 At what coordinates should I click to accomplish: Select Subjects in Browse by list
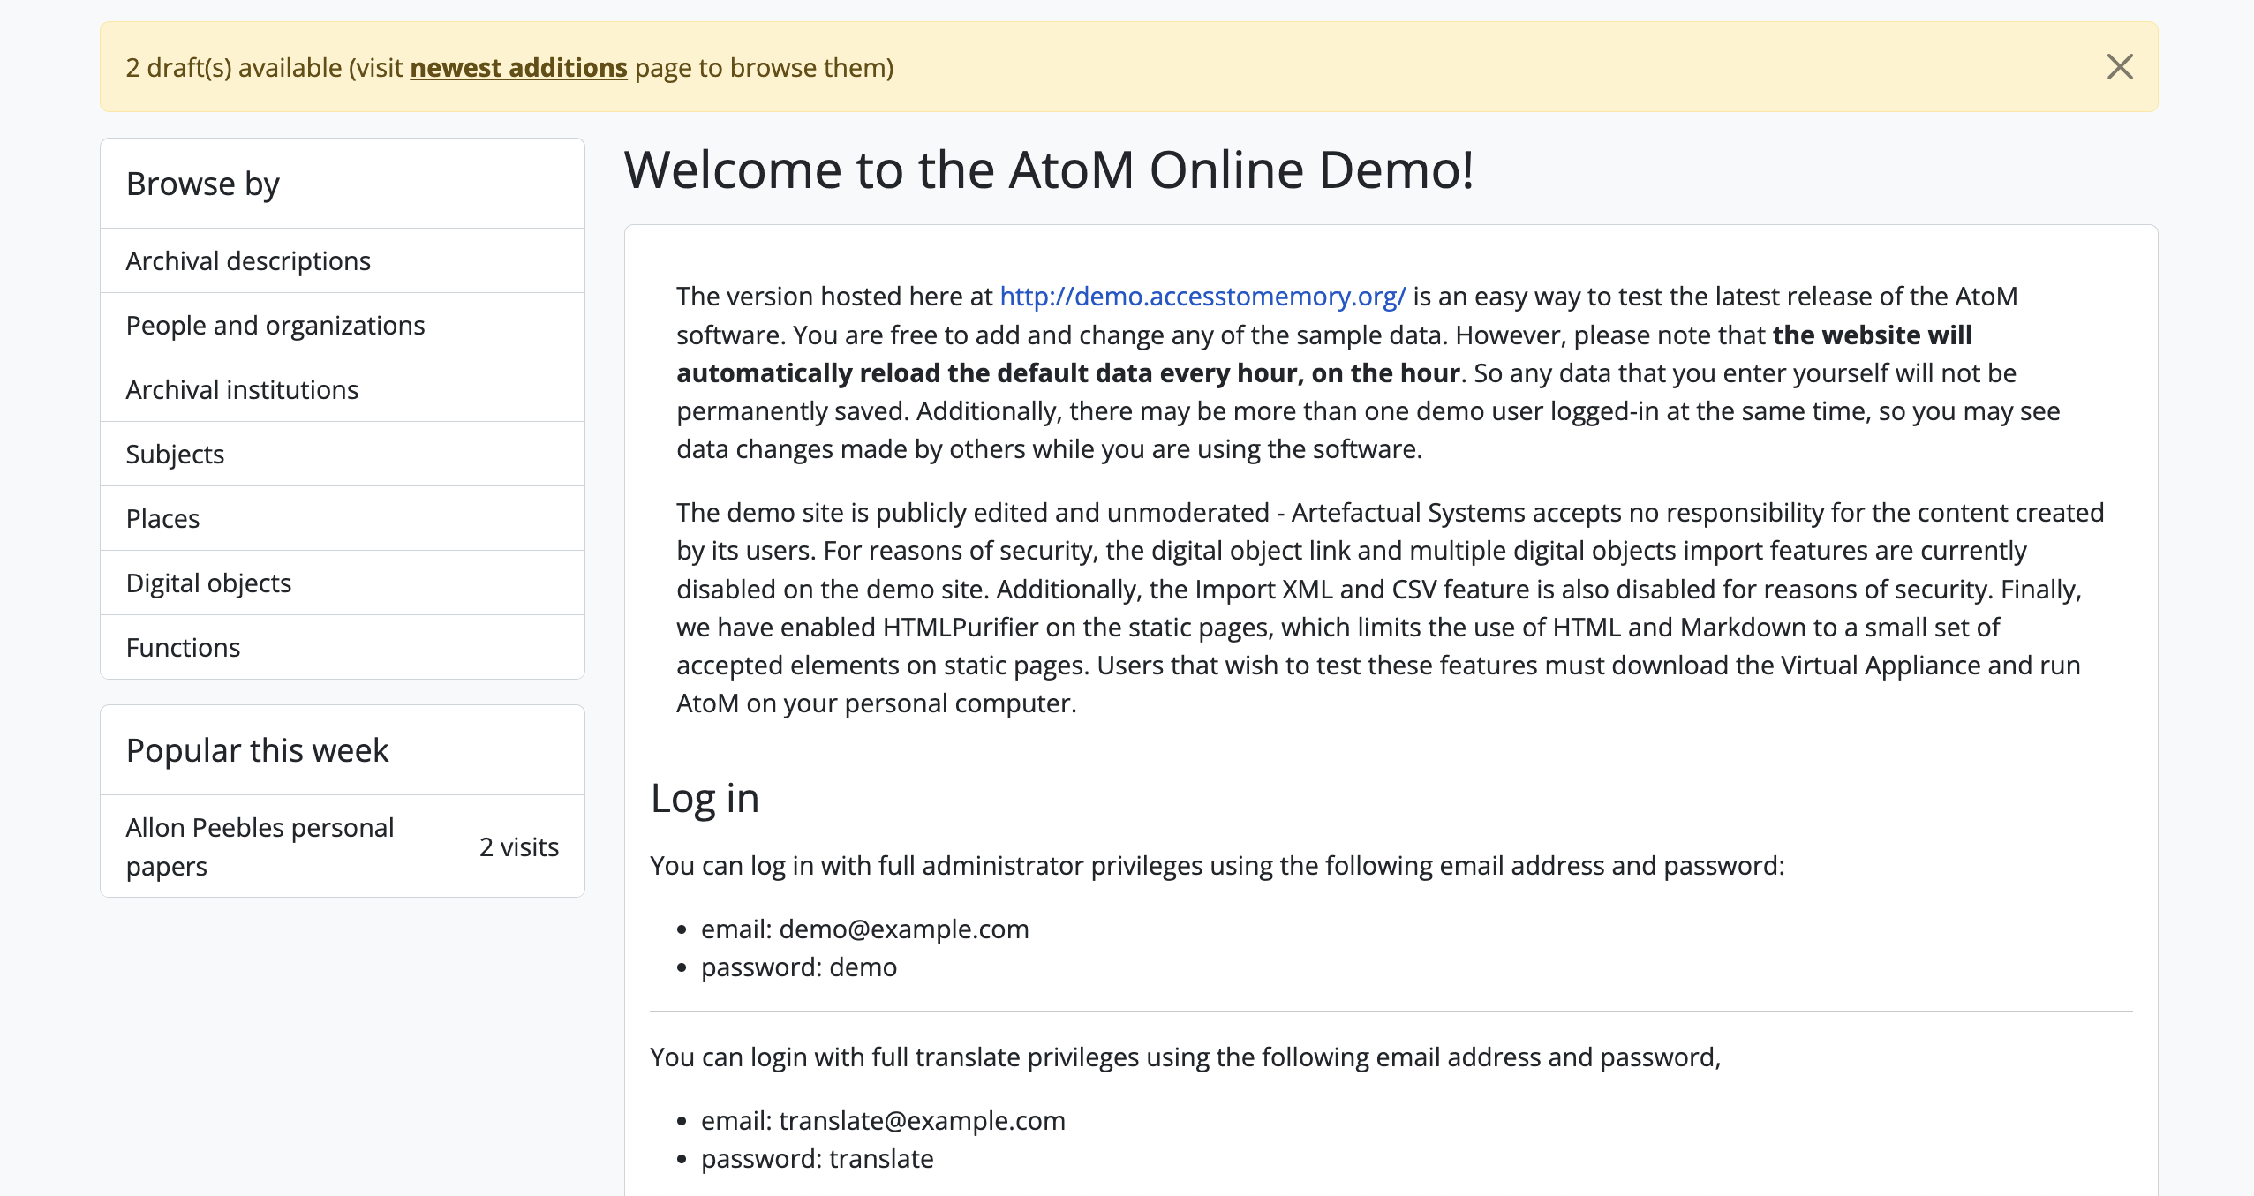point(175,455)
